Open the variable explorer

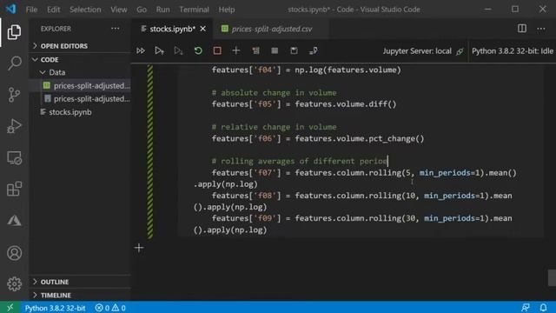pyautogui.click(x=275, y=50)
